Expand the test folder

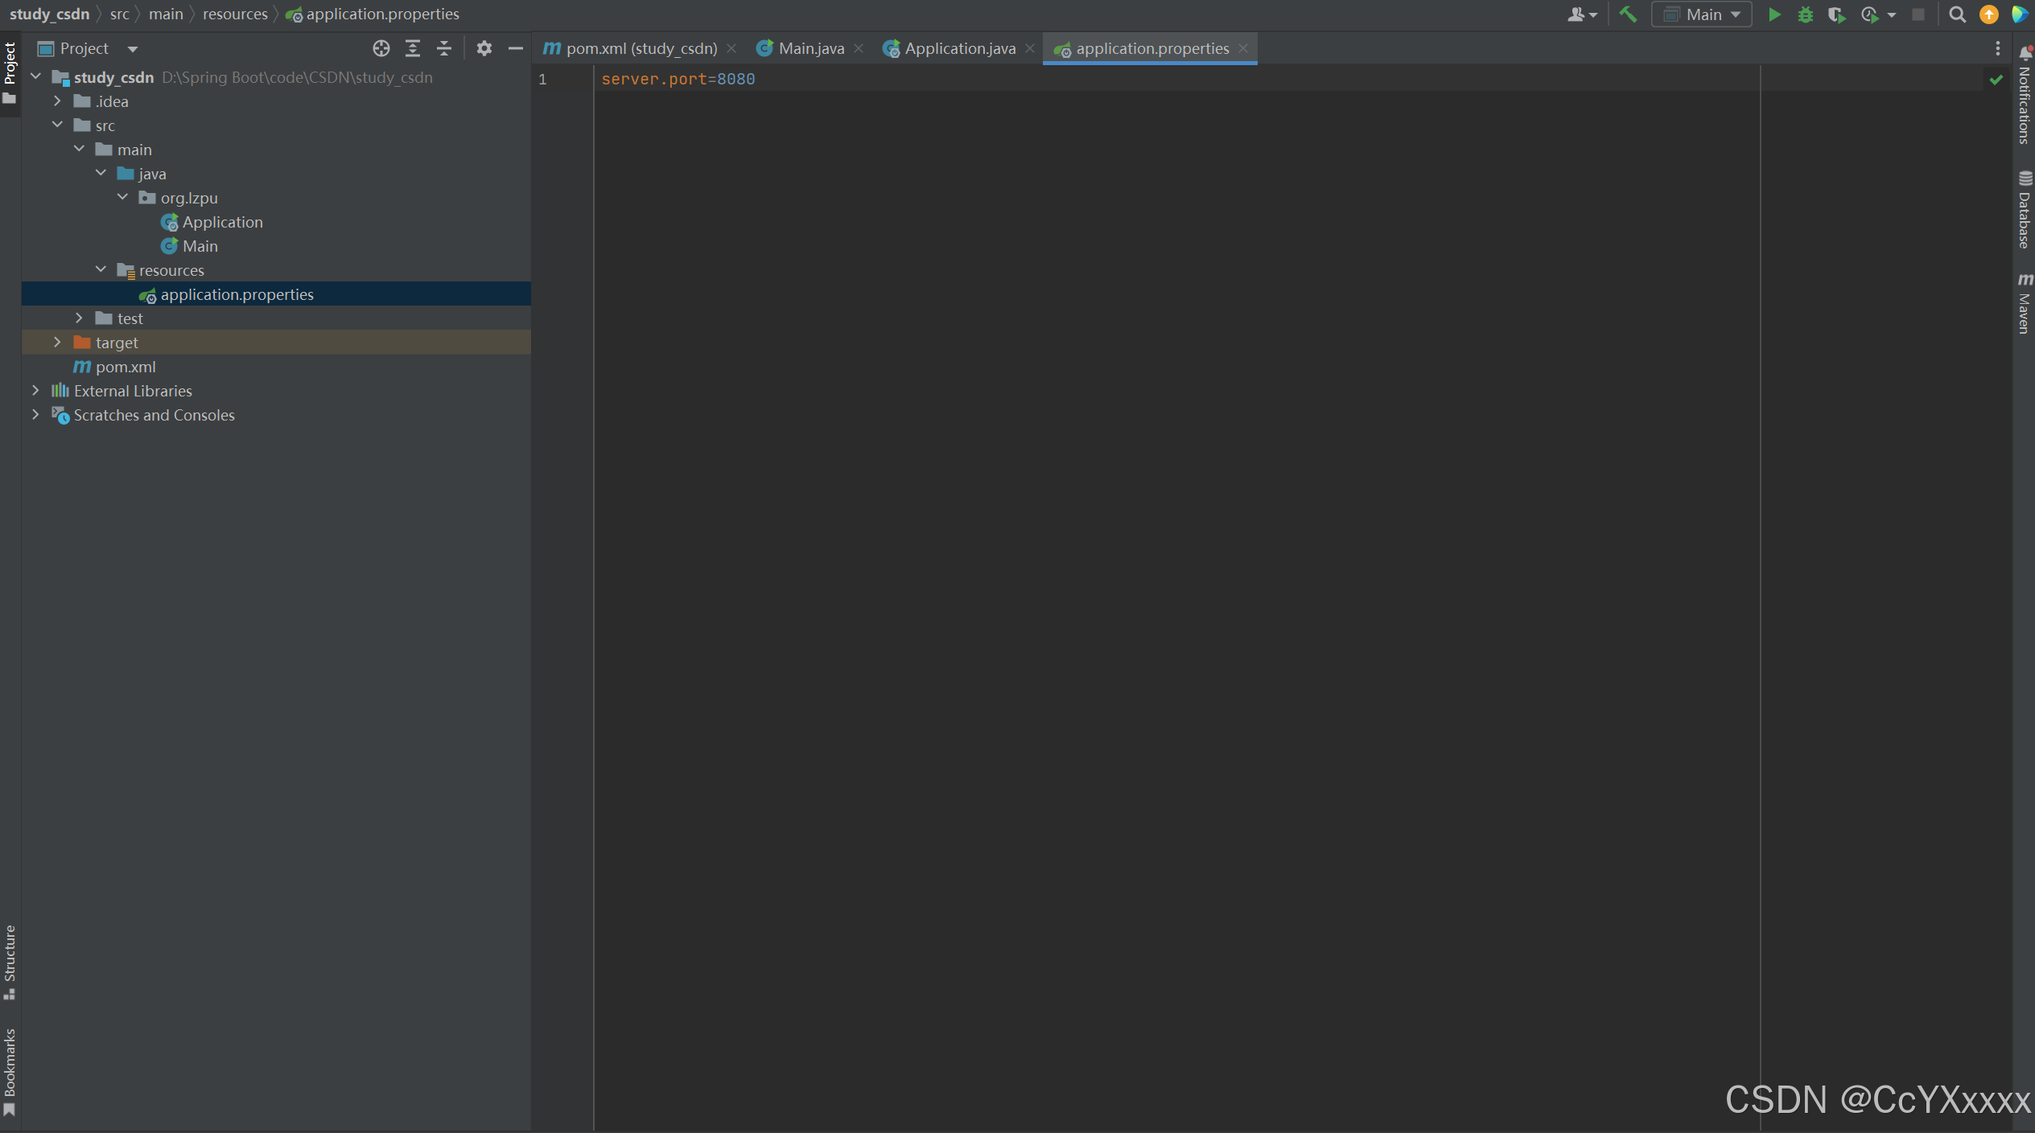tap(79, 318)
